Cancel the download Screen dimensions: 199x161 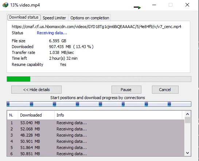[x=165, y=90]
